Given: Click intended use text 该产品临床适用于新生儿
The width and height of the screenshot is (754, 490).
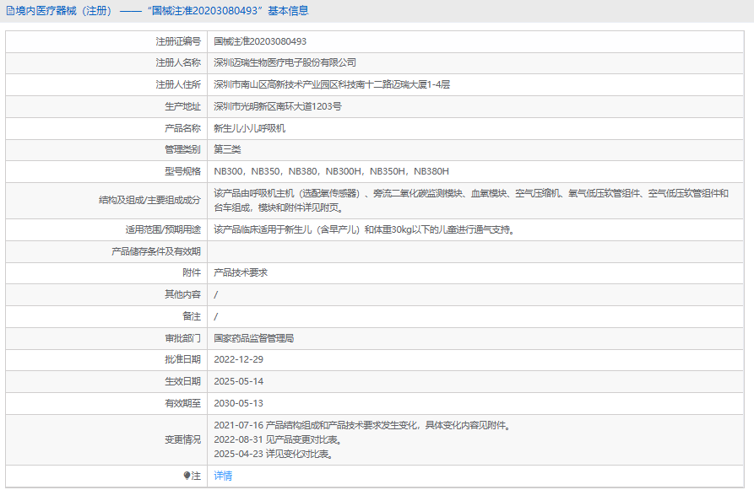Looking at the screenshot, I should (365, 229).
